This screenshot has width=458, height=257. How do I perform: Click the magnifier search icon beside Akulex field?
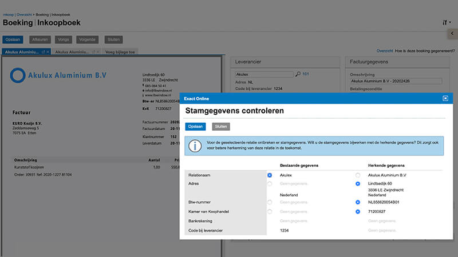click(298, 74)
